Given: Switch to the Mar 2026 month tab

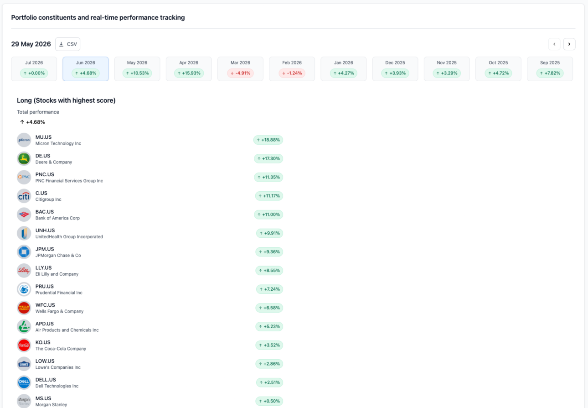Looking at the screenshot, I should pyautogui.click(x=240, y=69).
